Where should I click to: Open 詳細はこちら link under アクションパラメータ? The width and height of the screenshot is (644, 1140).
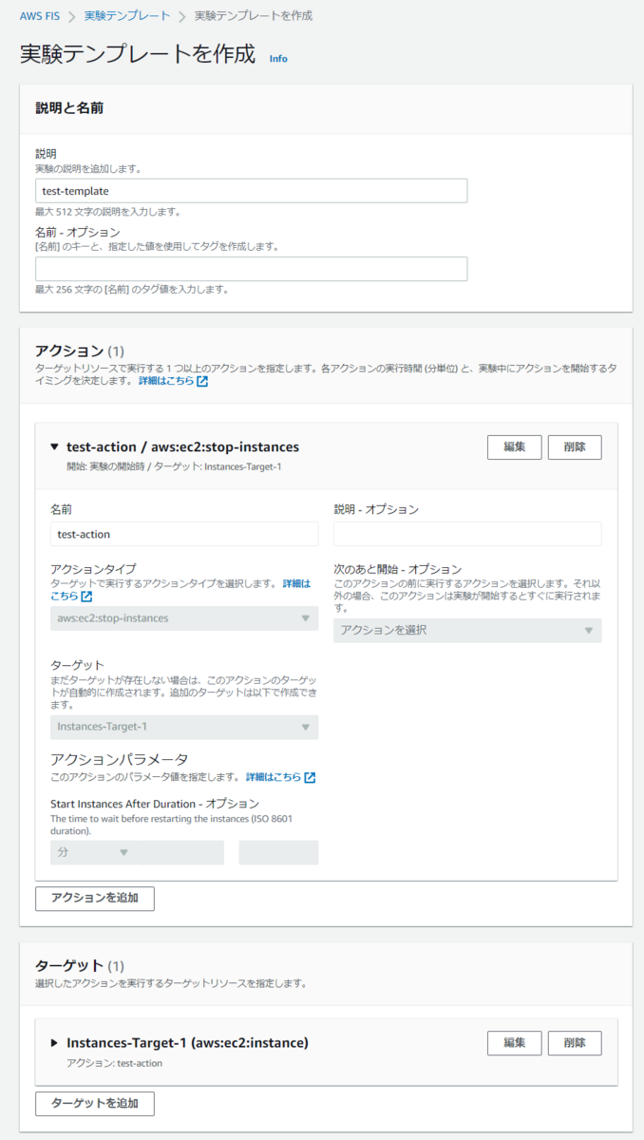tap(273, 777)
